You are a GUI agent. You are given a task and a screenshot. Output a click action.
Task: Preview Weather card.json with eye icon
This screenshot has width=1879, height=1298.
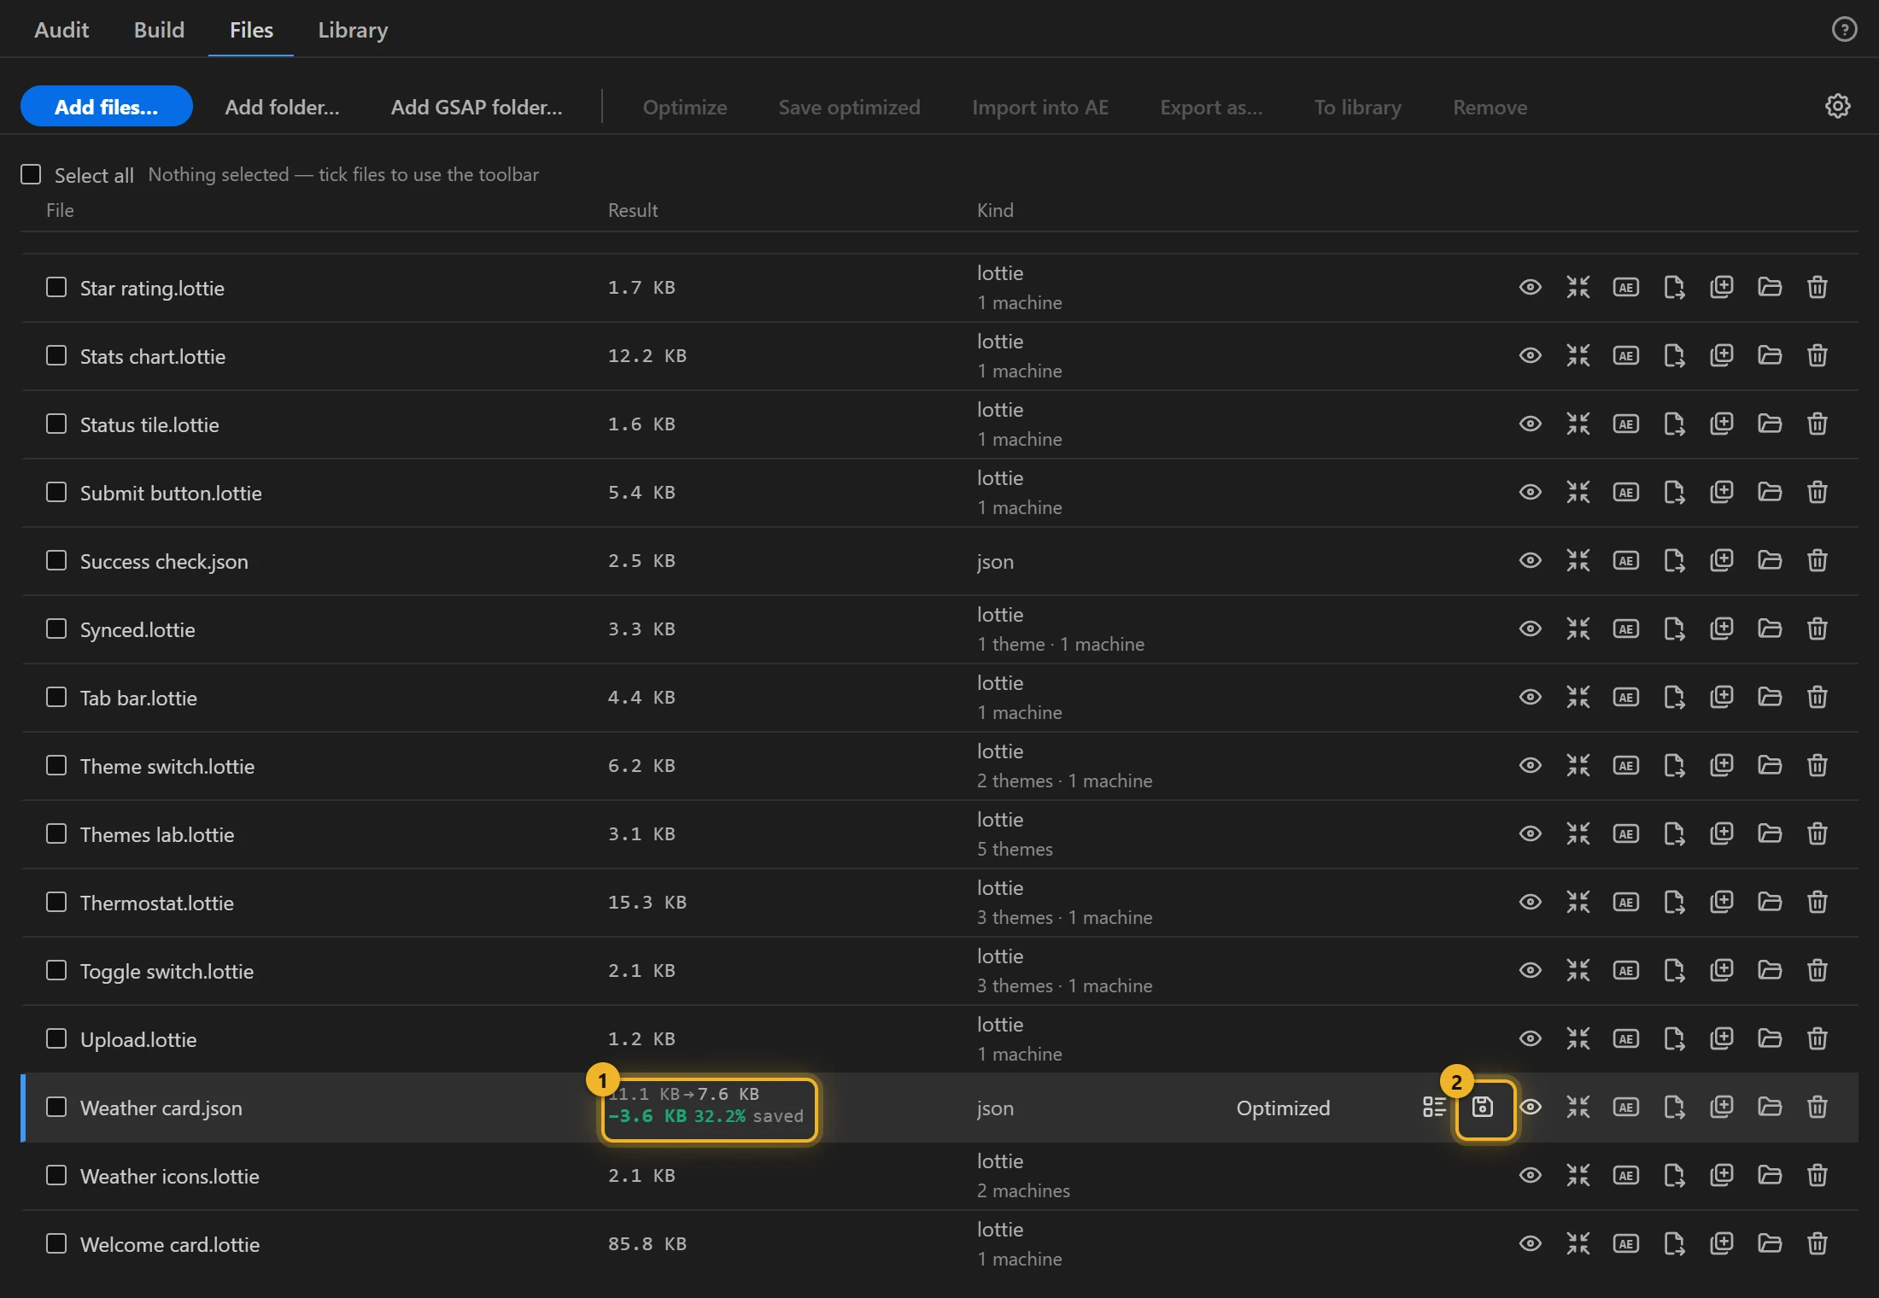pyautogui.click(x=1531, y=1108)
